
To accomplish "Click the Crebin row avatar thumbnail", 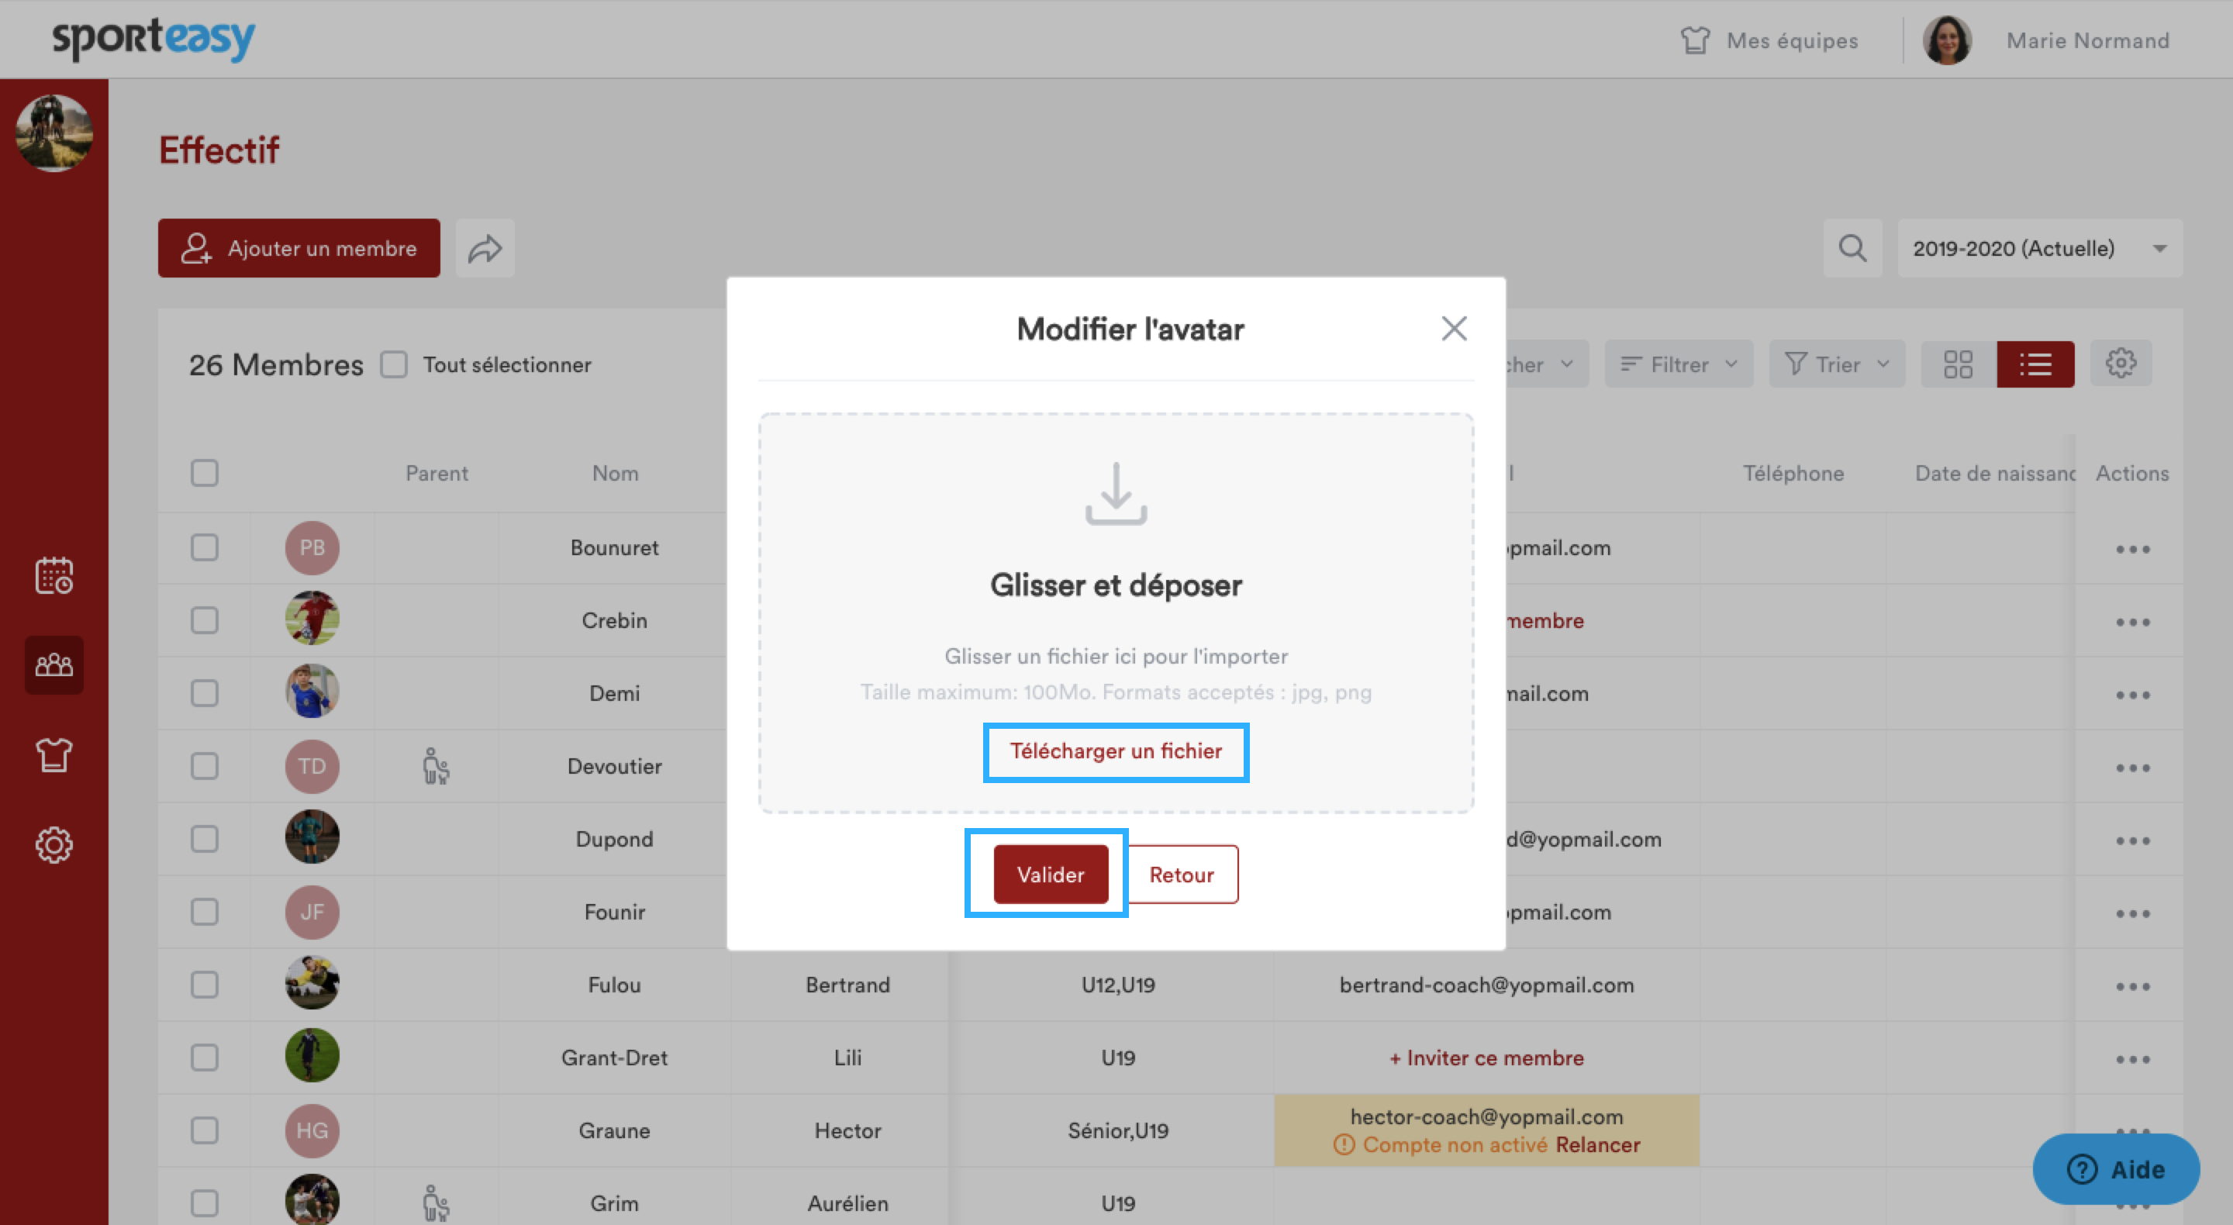I will click(x=312, y=619).
